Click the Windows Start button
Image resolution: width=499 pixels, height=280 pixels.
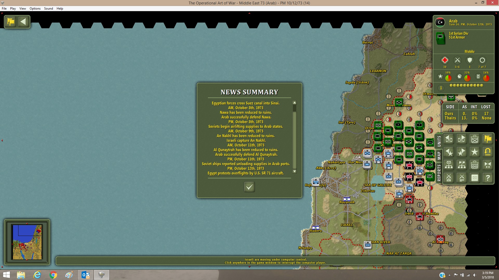6,275
